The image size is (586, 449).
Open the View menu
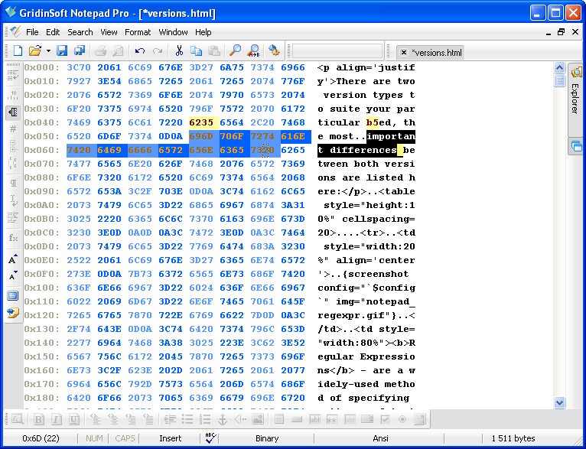109,32
